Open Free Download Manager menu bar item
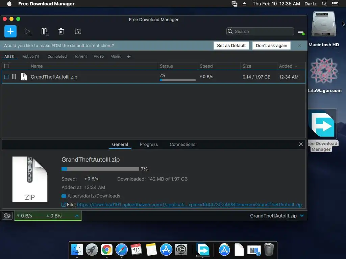 click(46, 4)
